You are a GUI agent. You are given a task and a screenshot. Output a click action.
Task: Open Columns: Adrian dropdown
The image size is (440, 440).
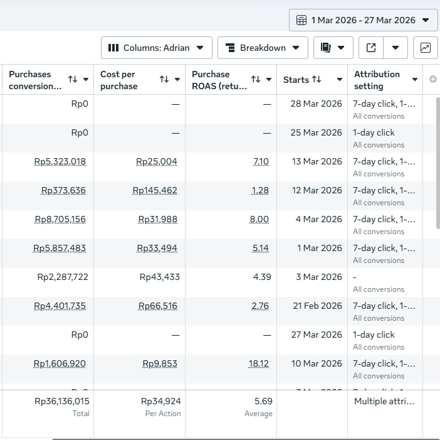157,48
